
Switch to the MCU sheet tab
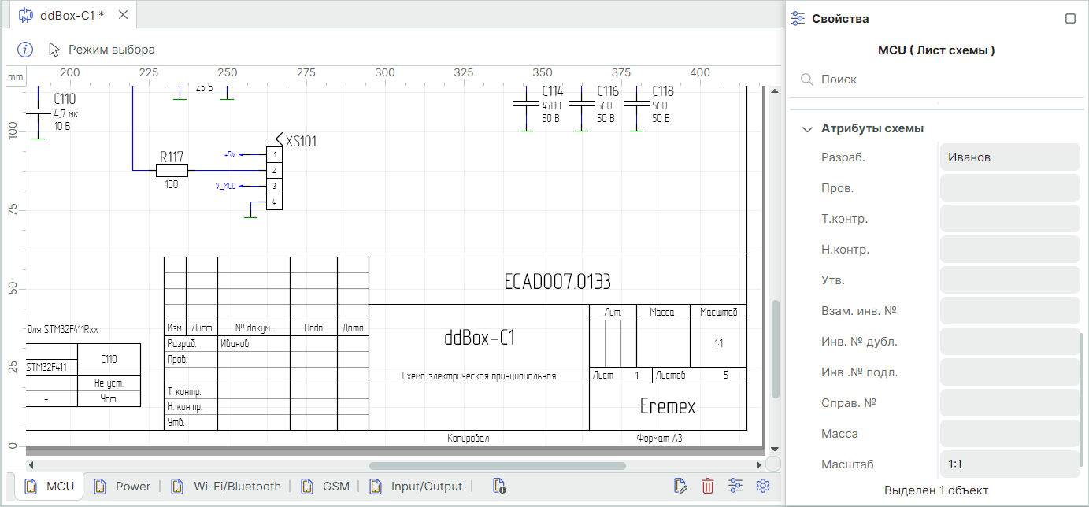[50, 487]
